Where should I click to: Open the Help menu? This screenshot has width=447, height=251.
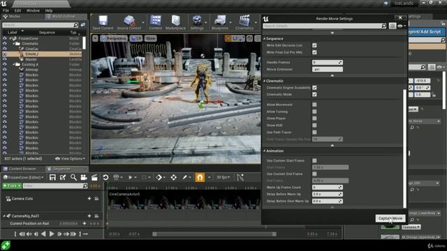(x=49, y=10)
